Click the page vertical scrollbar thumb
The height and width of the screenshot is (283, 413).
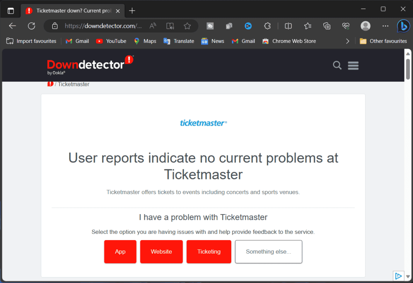click(408, 69)
